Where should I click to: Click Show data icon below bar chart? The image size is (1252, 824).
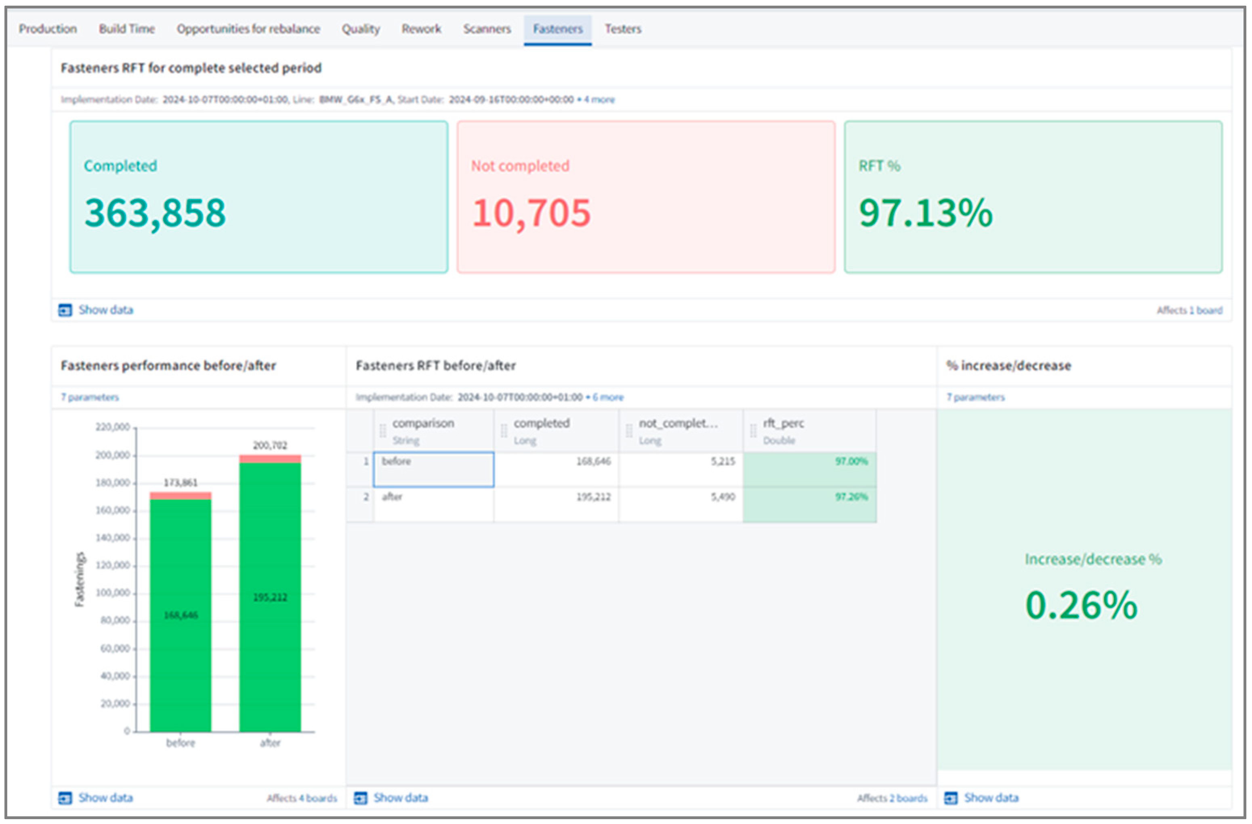65,798
